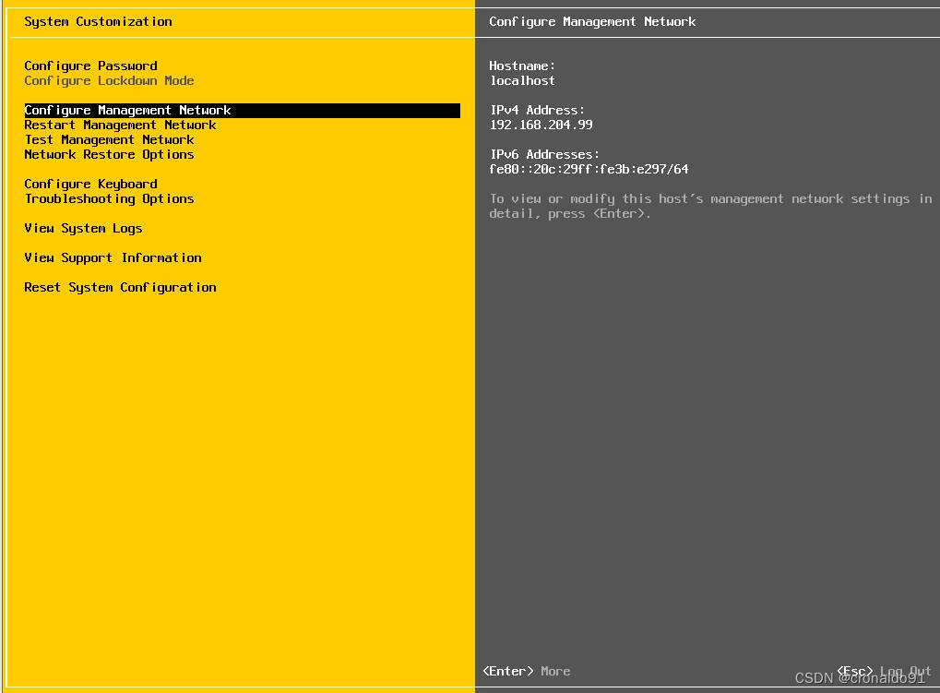940x693 pixels.
Task: Open Configure Keyboard entry
Action: click(90, 184)
